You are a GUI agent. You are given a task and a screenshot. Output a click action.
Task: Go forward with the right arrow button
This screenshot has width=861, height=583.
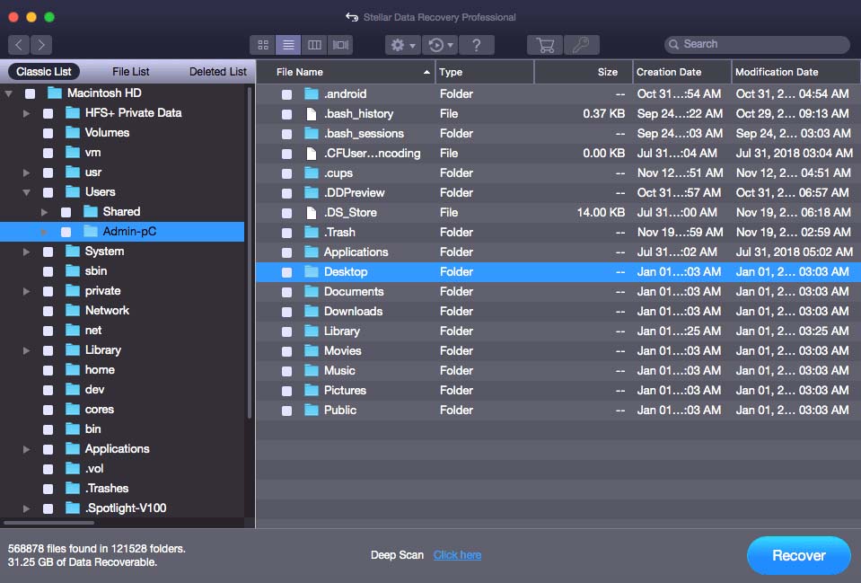pyautogui.click(x=41, y=45)
